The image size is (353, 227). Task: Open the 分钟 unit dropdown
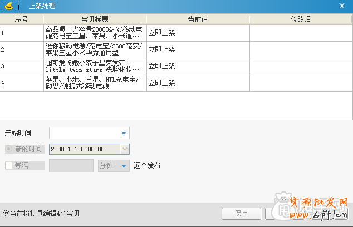[x=124, y=166]
